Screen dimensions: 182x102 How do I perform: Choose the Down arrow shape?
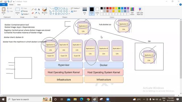click(x=51, y=14)
